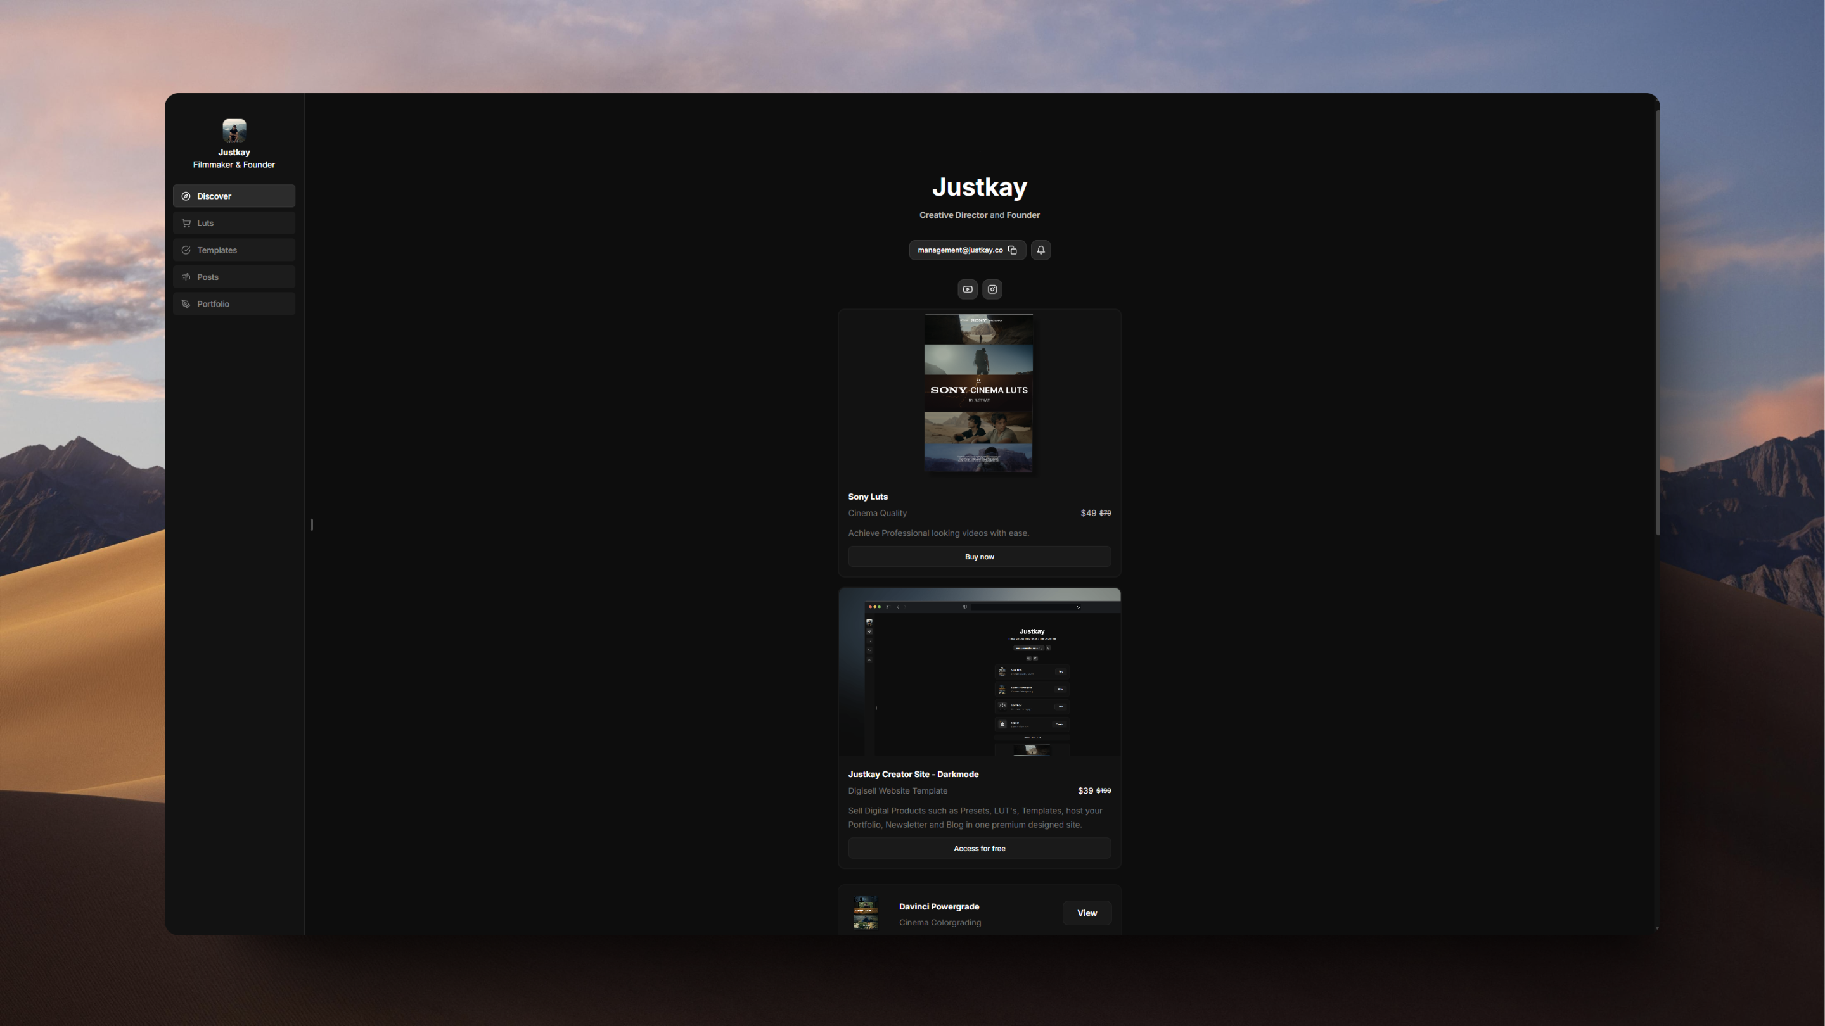Go to Luts in the sidebar
The width and height of the screenshot is (1825, 1026).
coord(234,223)
